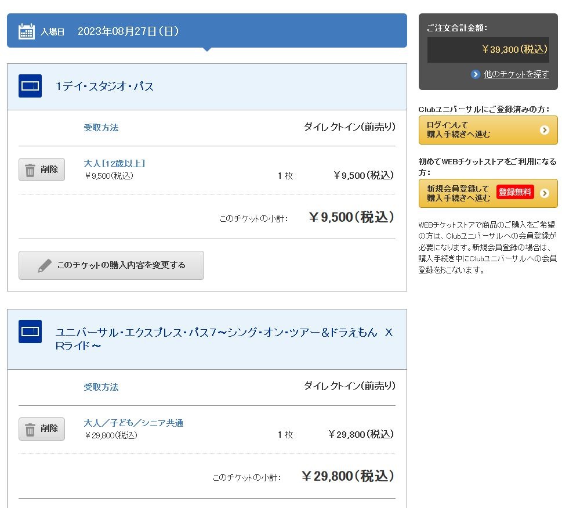562x508 pixels.
Task: Click trash icon in first 削除 button
Action: (x=30, y=170)
